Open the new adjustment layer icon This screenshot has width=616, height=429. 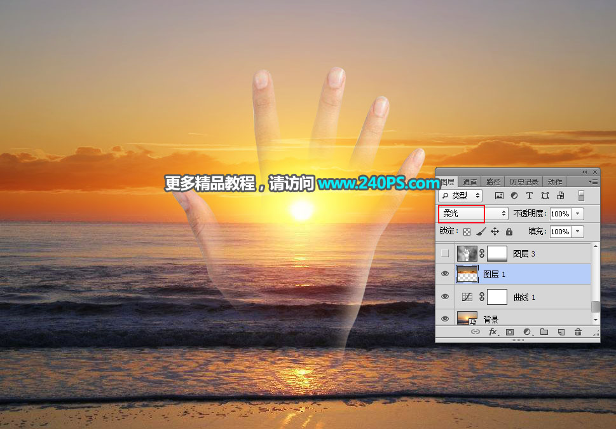[528, 332]
